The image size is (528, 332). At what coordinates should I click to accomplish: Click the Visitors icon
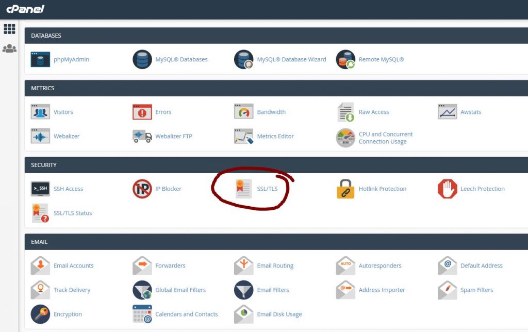(x=40, y=112)
